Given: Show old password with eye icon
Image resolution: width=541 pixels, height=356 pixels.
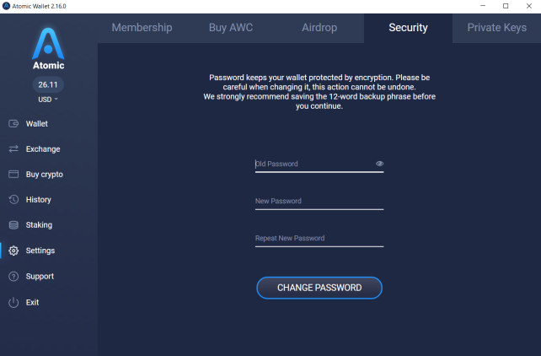Looking at the screenshot, I should pyautogui.click(x=379, y=164).
